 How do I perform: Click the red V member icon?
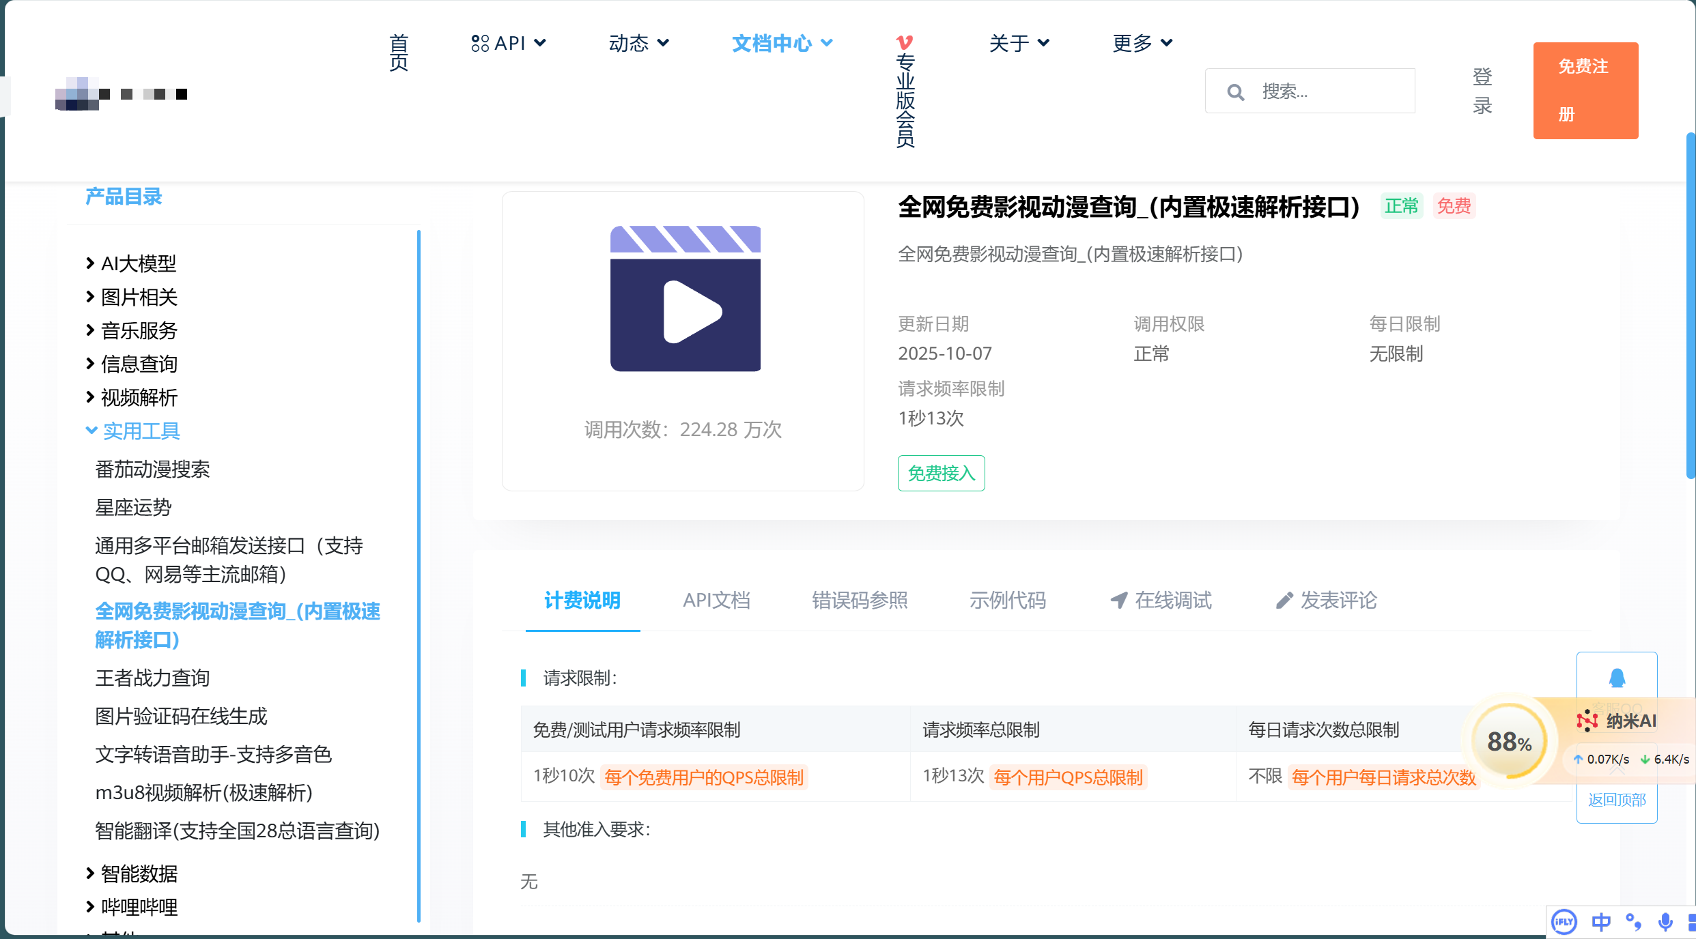pos(905,42)
